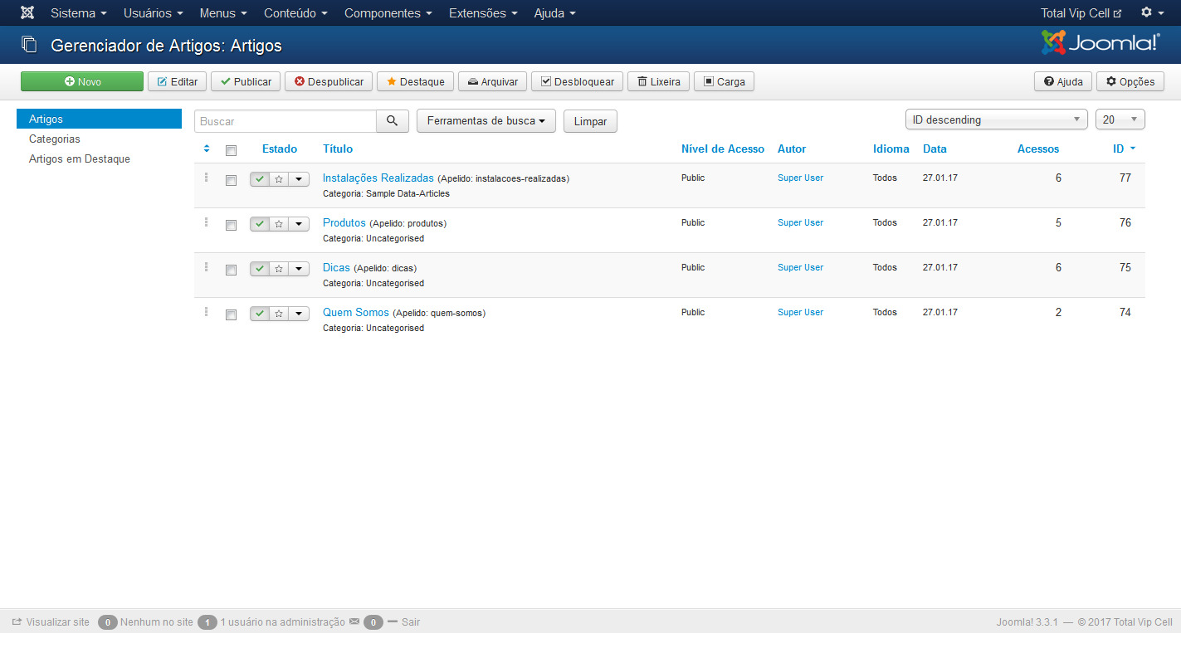Select Artigos em Destaque in sidebar

99,158
